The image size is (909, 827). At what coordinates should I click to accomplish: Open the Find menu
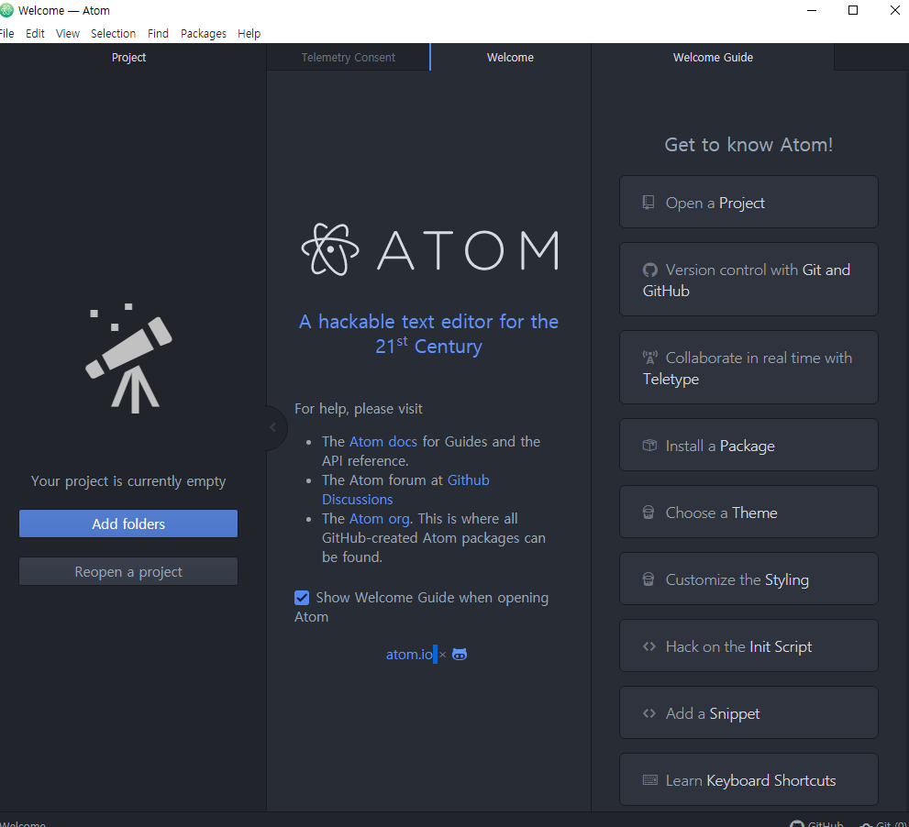point(158,34)
